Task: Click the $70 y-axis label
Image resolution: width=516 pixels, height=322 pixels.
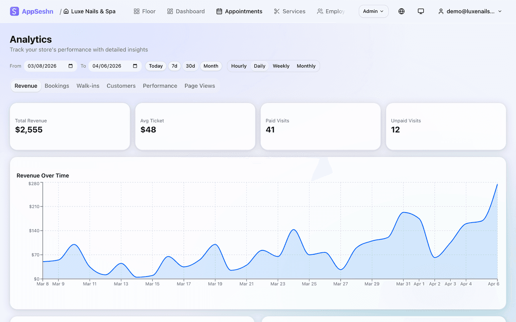Action: tap(35, 255)
